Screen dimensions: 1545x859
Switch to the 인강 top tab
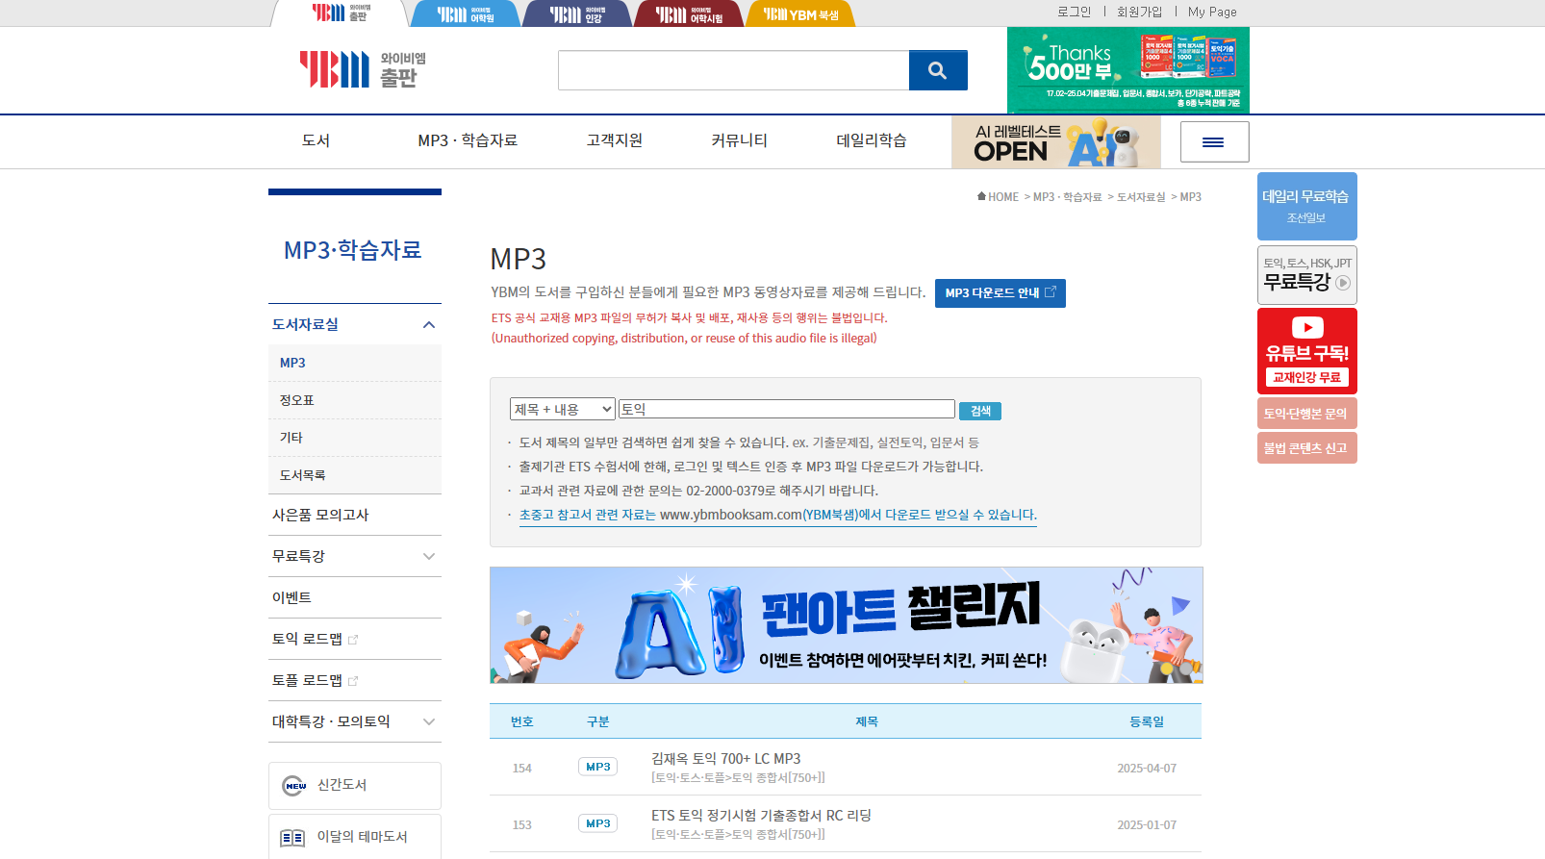coord(577,14)
